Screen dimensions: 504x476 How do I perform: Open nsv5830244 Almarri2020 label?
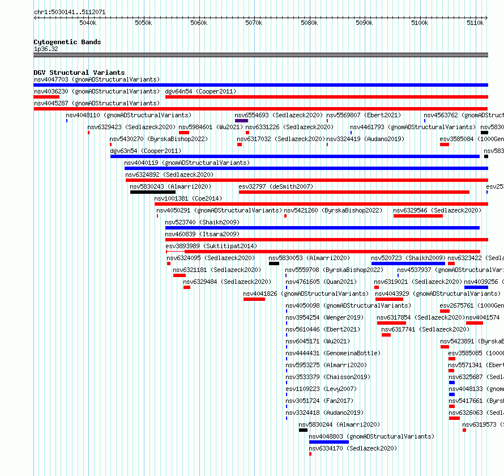click(x=339, y=424)
